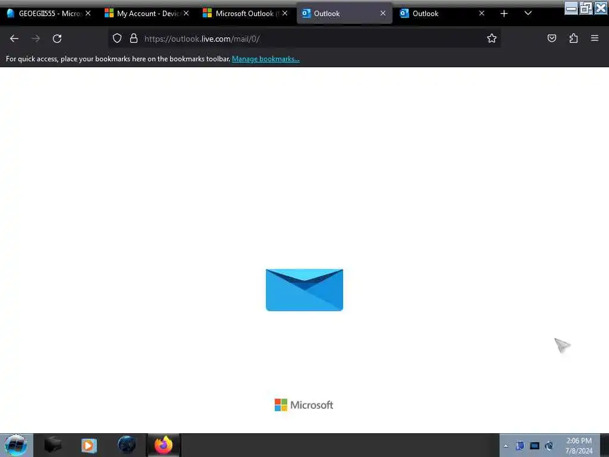Click the monitor icon in system tray

[x=535, y=446]
